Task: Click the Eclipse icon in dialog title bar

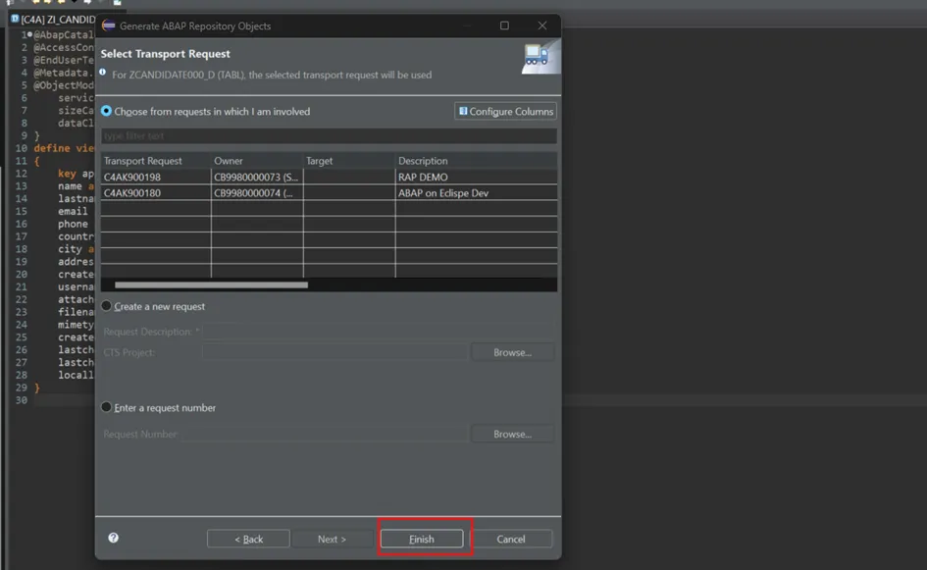Action: tap(108, 26)
